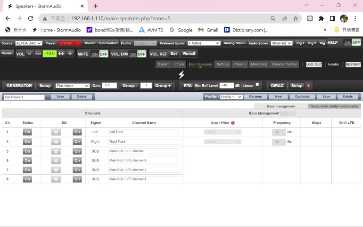Open EQ gear icon for channel 5 sub
This screenshot has height=227, width=363.
click(x=56, y=151)
